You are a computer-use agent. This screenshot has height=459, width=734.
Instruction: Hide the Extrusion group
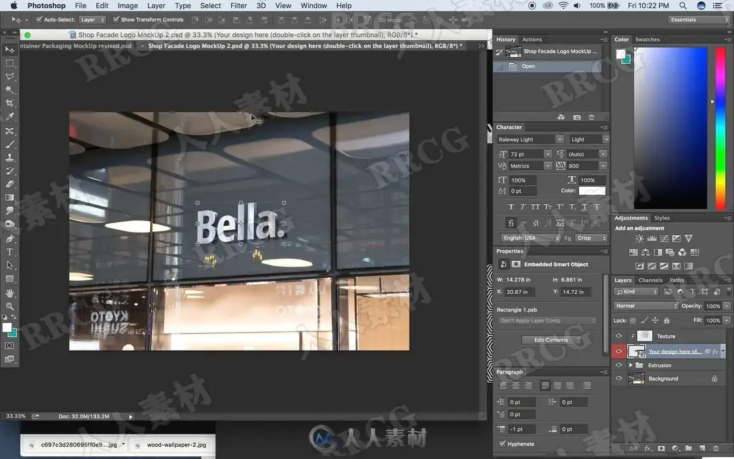click(619, 365)
